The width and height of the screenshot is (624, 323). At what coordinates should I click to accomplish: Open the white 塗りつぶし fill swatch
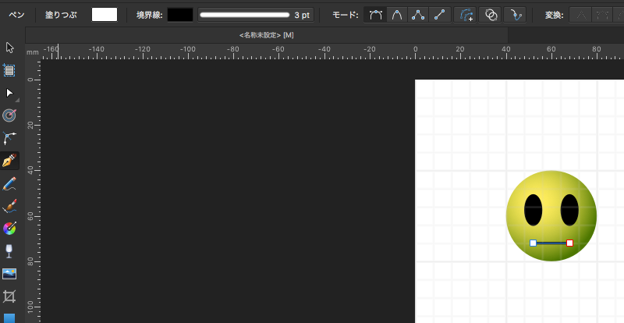tap(105, 15)
